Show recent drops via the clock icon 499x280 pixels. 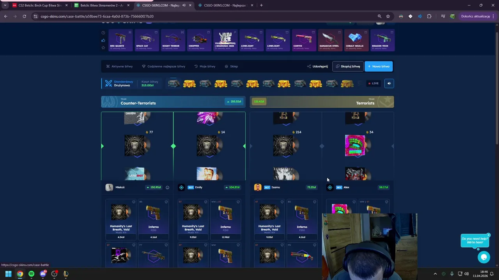coord(103,33)
